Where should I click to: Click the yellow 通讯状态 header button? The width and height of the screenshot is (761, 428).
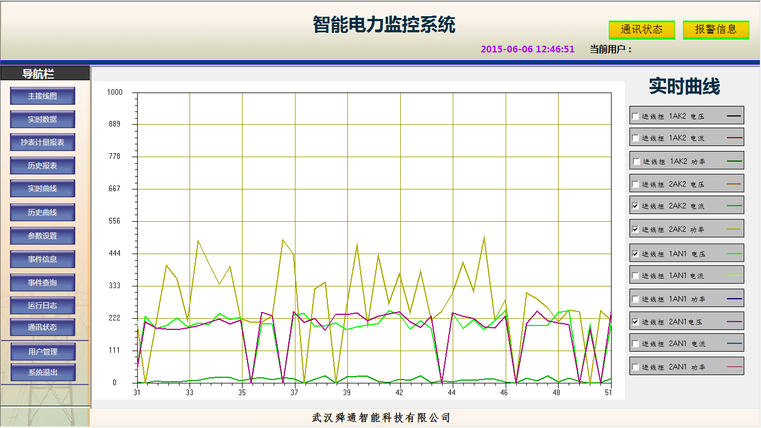[x=642, y=30]
